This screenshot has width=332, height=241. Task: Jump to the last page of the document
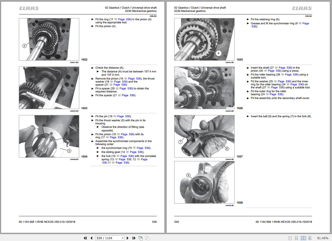134,238
